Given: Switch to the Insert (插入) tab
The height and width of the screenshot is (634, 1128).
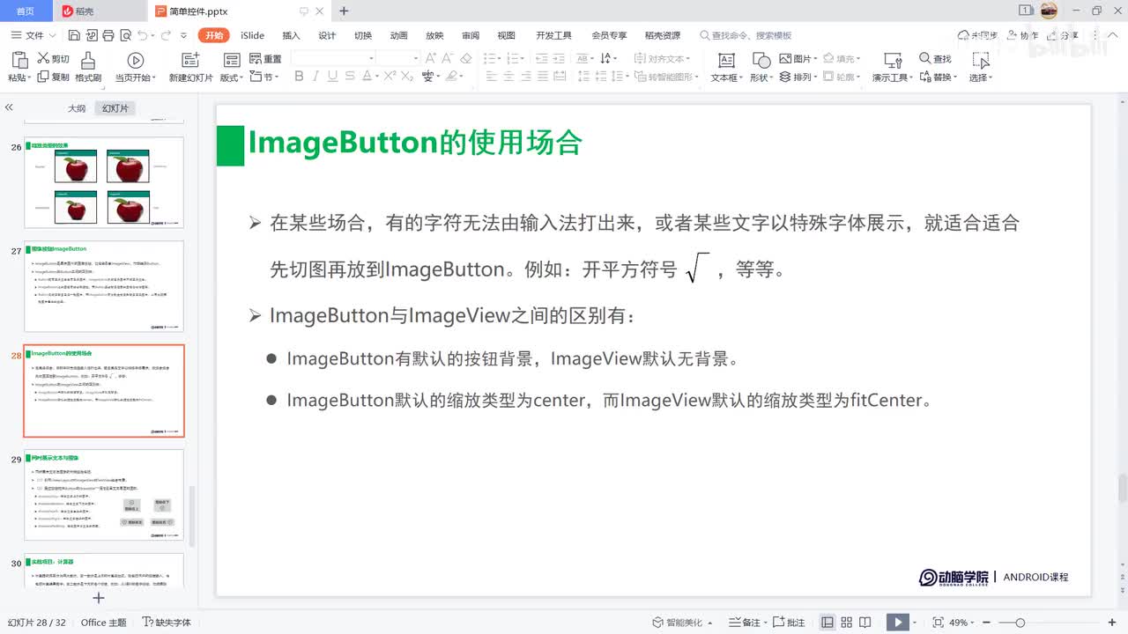Looking at the screenshot, I should point(291,35).
